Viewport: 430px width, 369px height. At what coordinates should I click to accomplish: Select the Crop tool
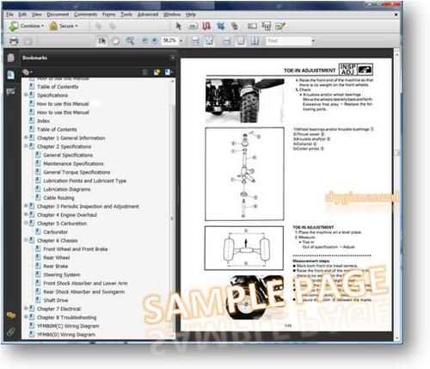point(221,27)
